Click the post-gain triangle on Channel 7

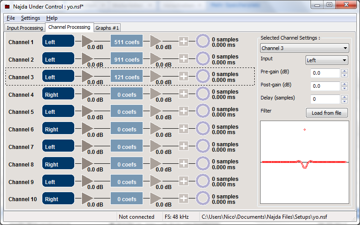point(156,146)
